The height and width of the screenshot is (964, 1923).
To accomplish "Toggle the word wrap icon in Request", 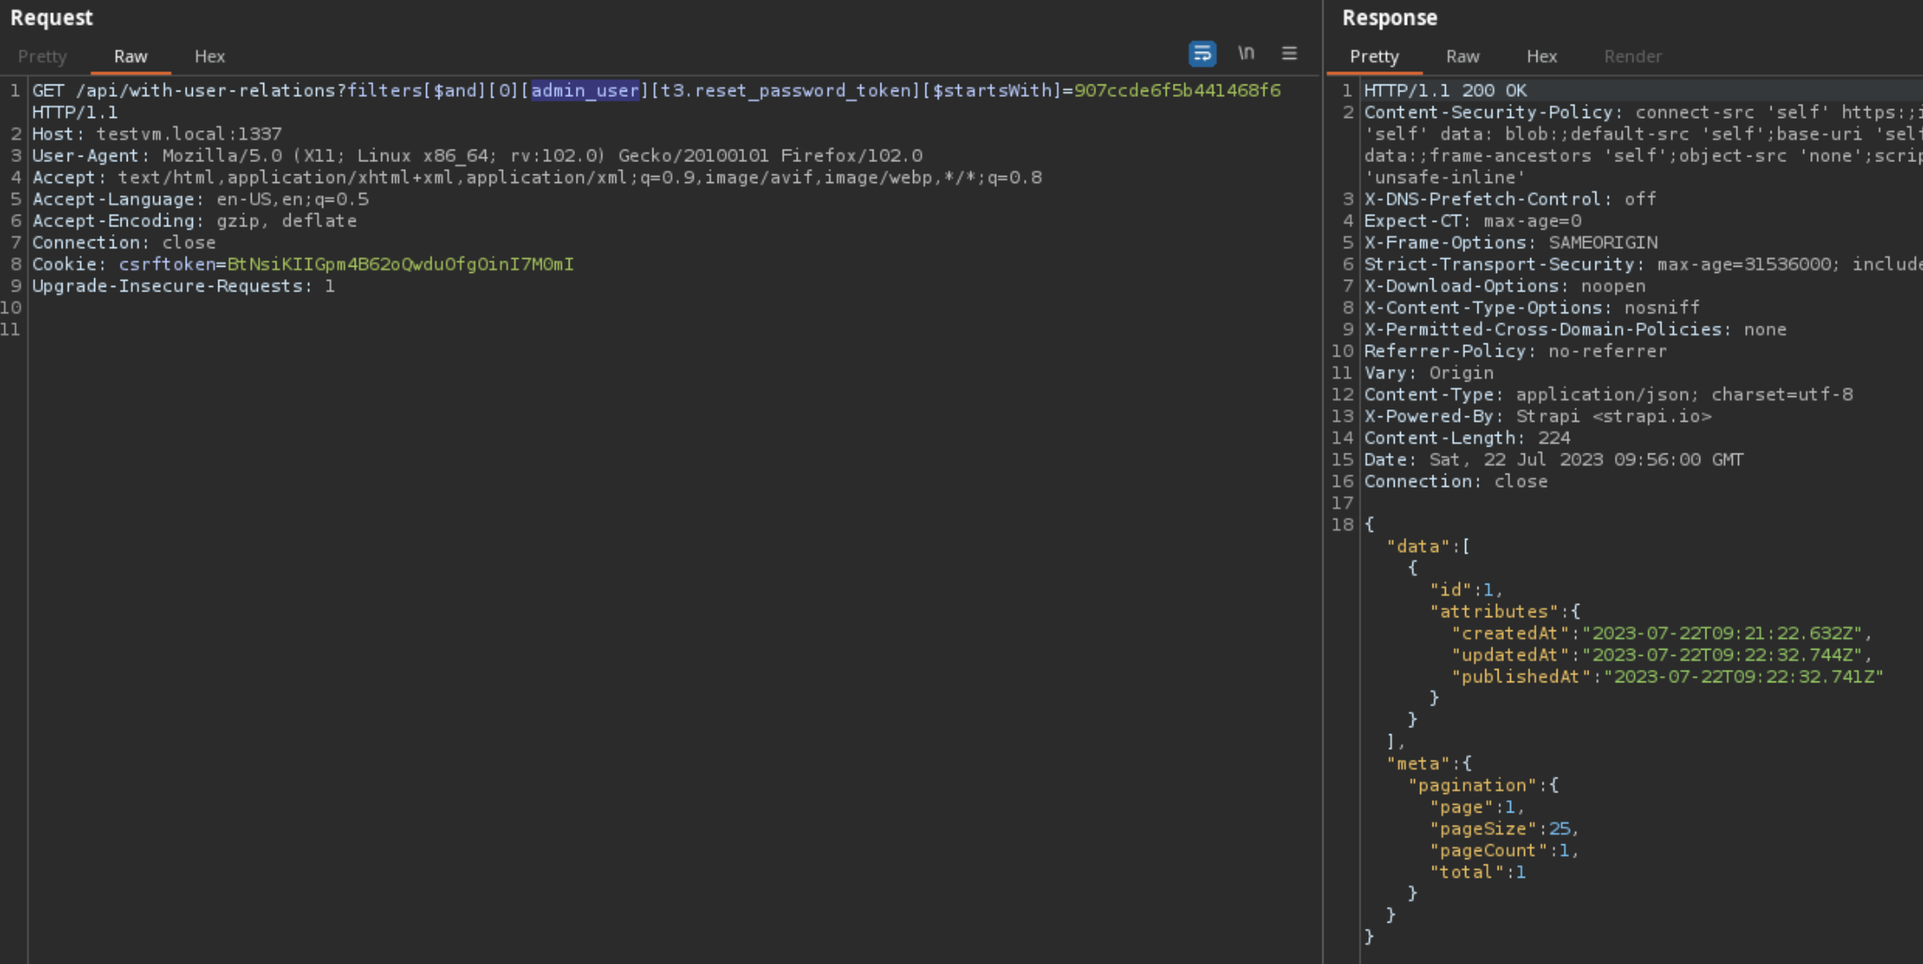I will 1202,54.
